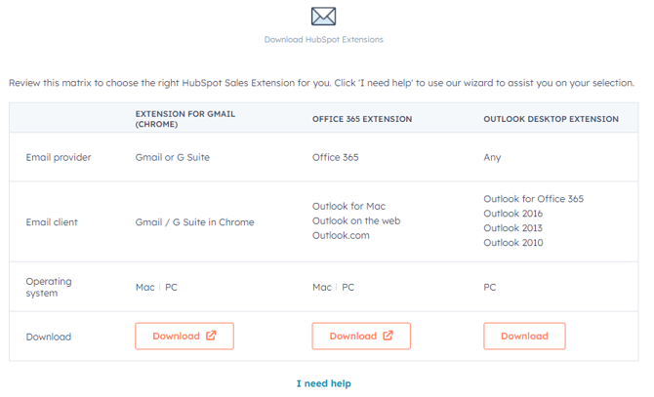Click external-link icon in Gmail Download button

[211, 336]
